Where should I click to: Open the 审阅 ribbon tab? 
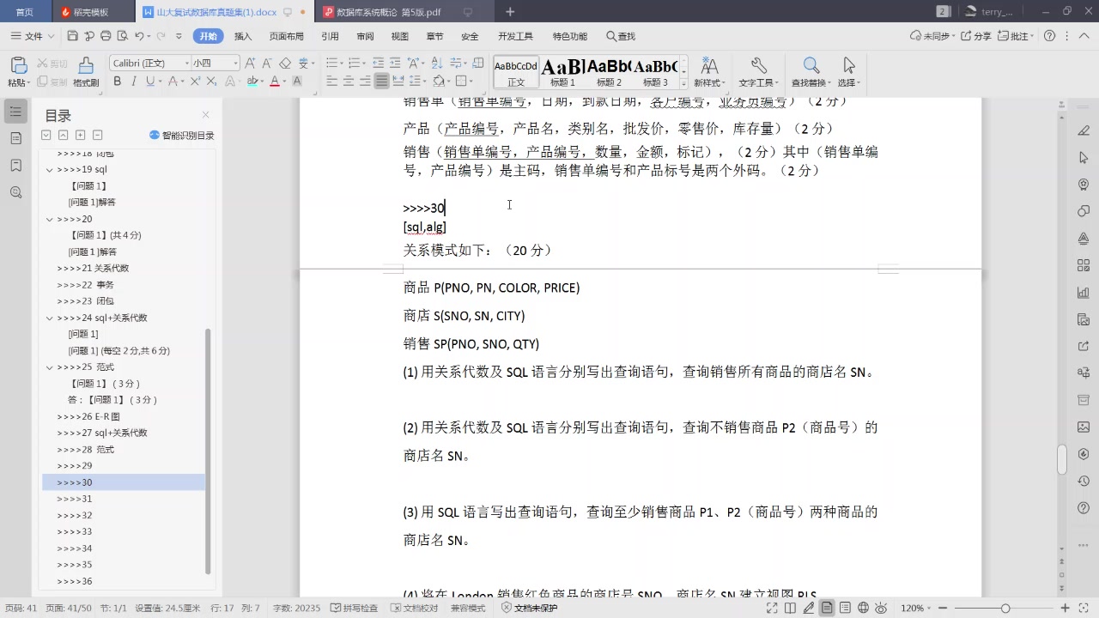pyautogui.click(x=365, y=36)
